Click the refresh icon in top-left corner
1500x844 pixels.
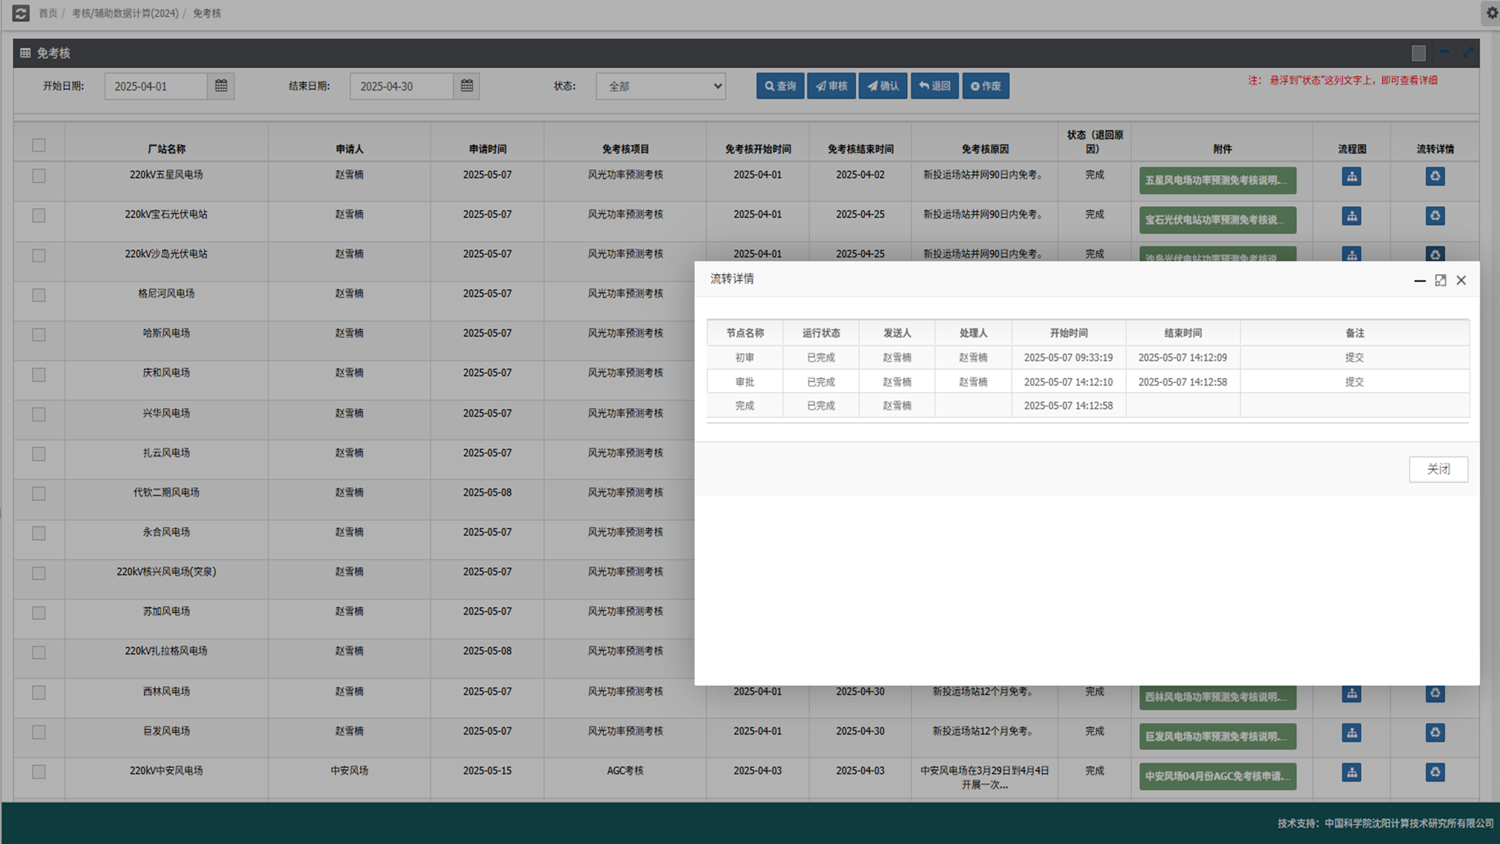[x=21, y=13]
